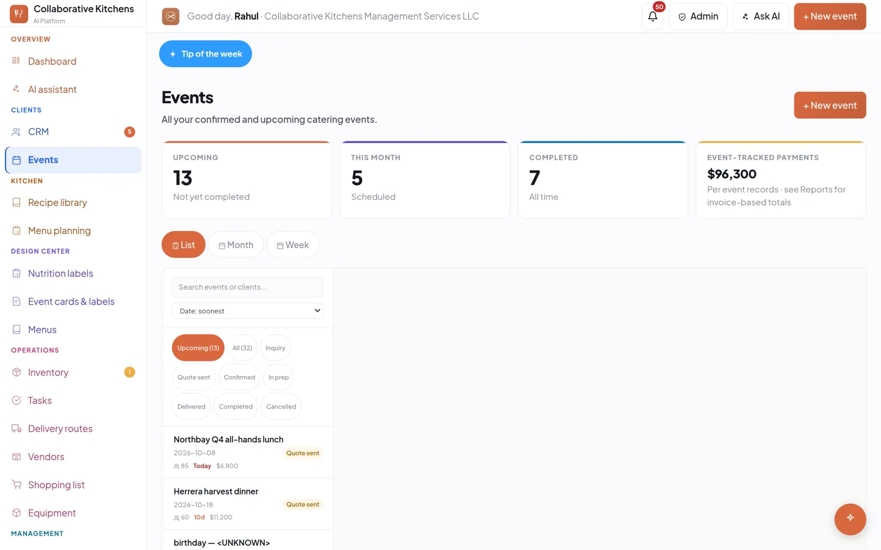Click the Nutrition labels icon
Screen dimensions: 881x550
(x=16, y=273)
